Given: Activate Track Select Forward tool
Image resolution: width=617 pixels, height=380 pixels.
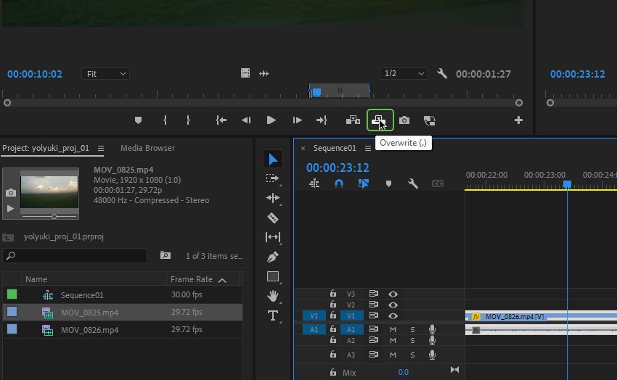Looking at the screenshot, I should 273,178.
